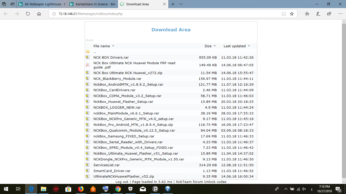Download NckBox_Pro_Android_MTK_v1.8.9.4_Setup.zip
The width and height of the screenshot is (346, 194).
click(133, 125)
